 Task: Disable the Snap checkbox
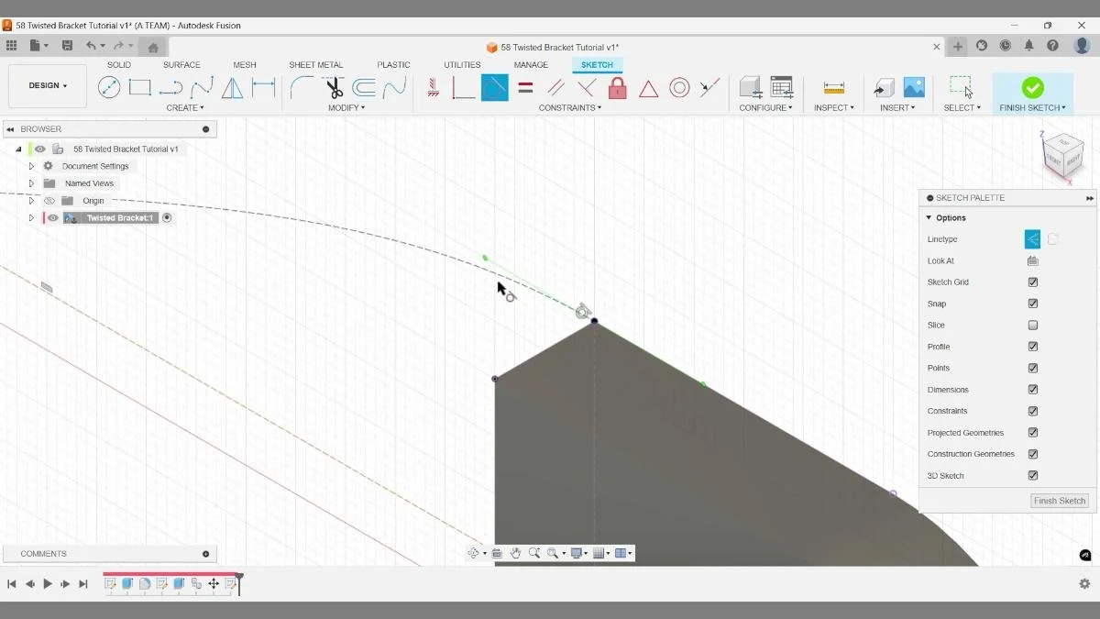(x=1032, y=304)
